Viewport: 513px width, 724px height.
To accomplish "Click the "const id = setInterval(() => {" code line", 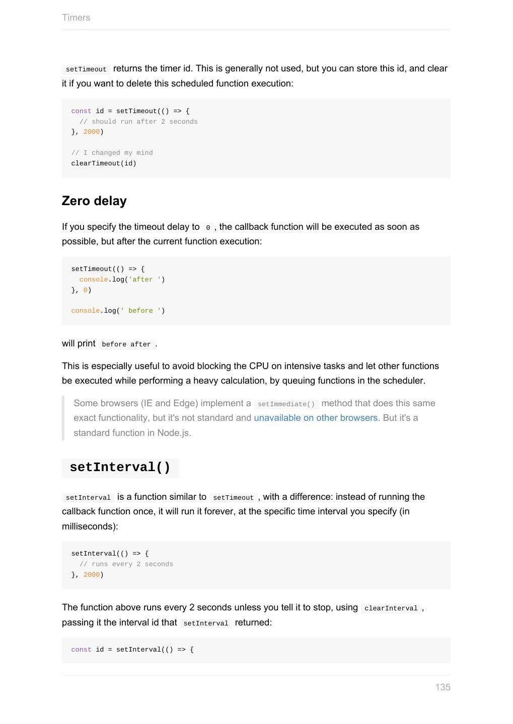I will 132,650.
